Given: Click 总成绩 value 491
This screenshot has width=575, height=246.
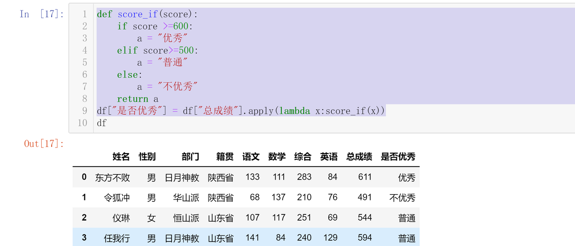Looking at the screenshot, I should (x=365, y=197).
